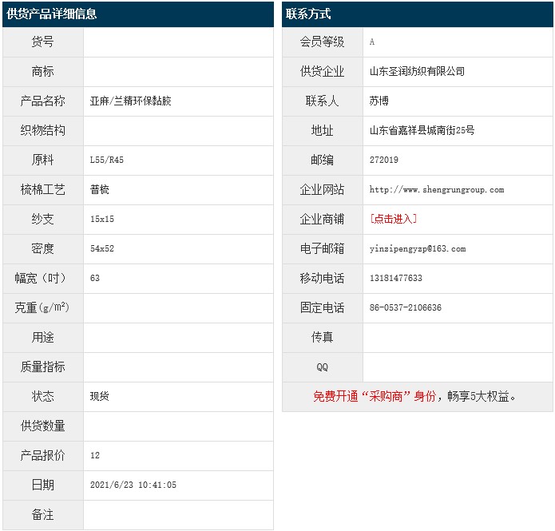Click the mobile number 13181477633
Image resolution: width=555 pixels, height=531 pixels.
[395, 279]
